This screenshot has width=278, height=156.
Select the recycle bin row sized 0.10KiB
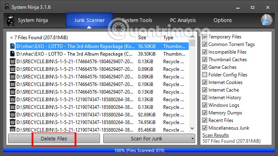click(99, 84)
